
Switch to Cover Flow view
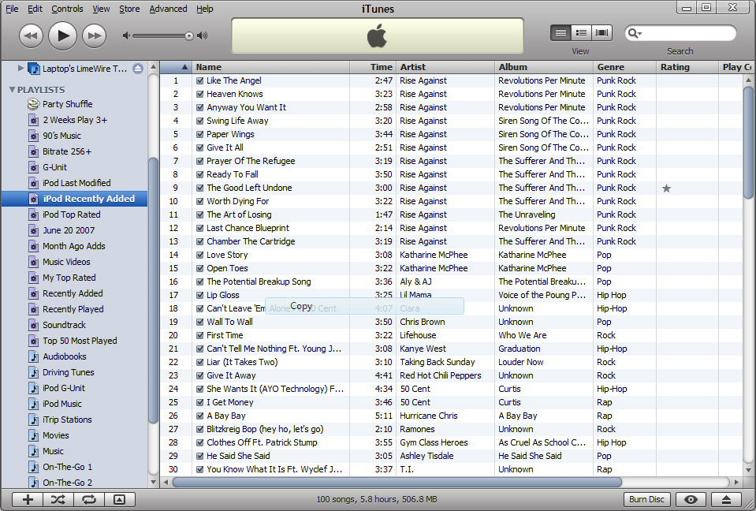coord(601,33)
